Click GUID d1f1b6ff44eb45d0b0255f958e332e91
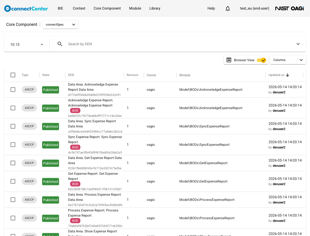310x236 pixels. click(94, 95)
